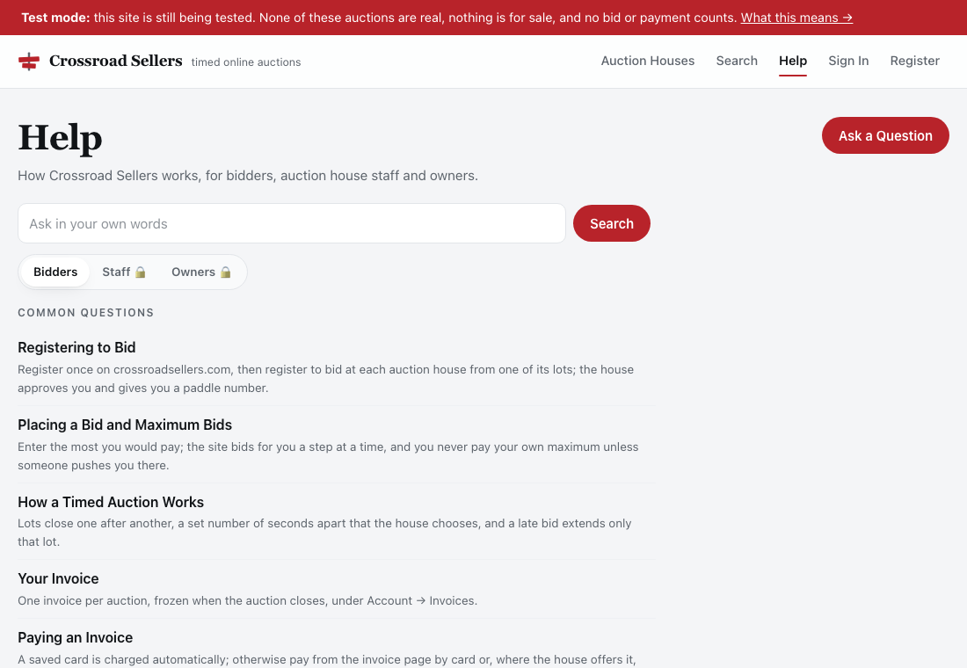Click the lock icon on Owners tab
967x668 pixels.
tap(225, 272)
